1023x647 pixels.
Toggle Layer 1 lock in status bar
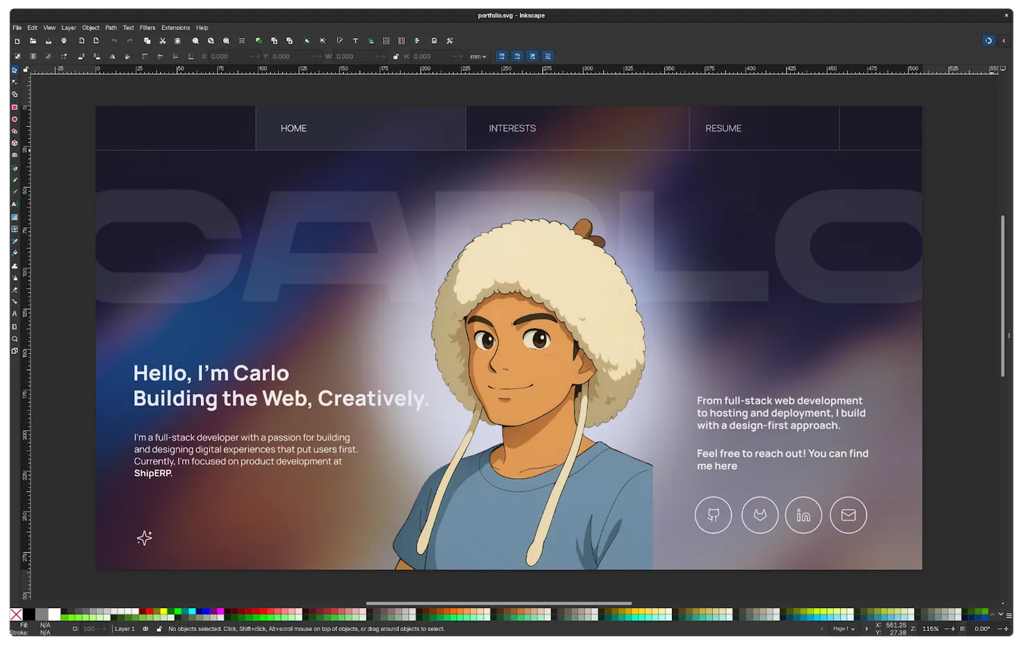159,629
